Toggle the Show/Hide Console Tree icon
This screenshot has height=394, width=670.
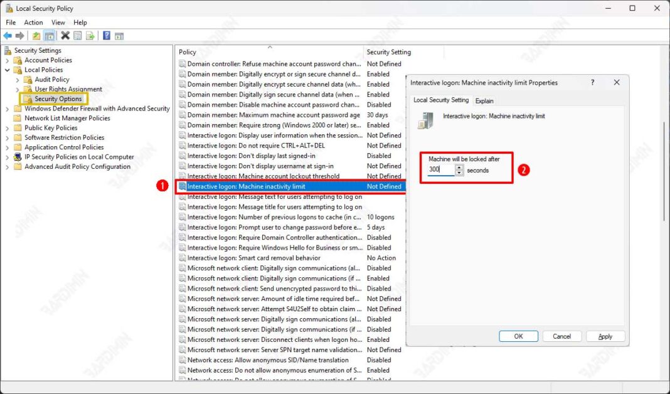[x=49, y=35]
